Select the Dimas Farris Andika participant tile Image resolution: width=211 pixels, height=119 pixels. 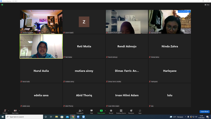tap(127, 71)
